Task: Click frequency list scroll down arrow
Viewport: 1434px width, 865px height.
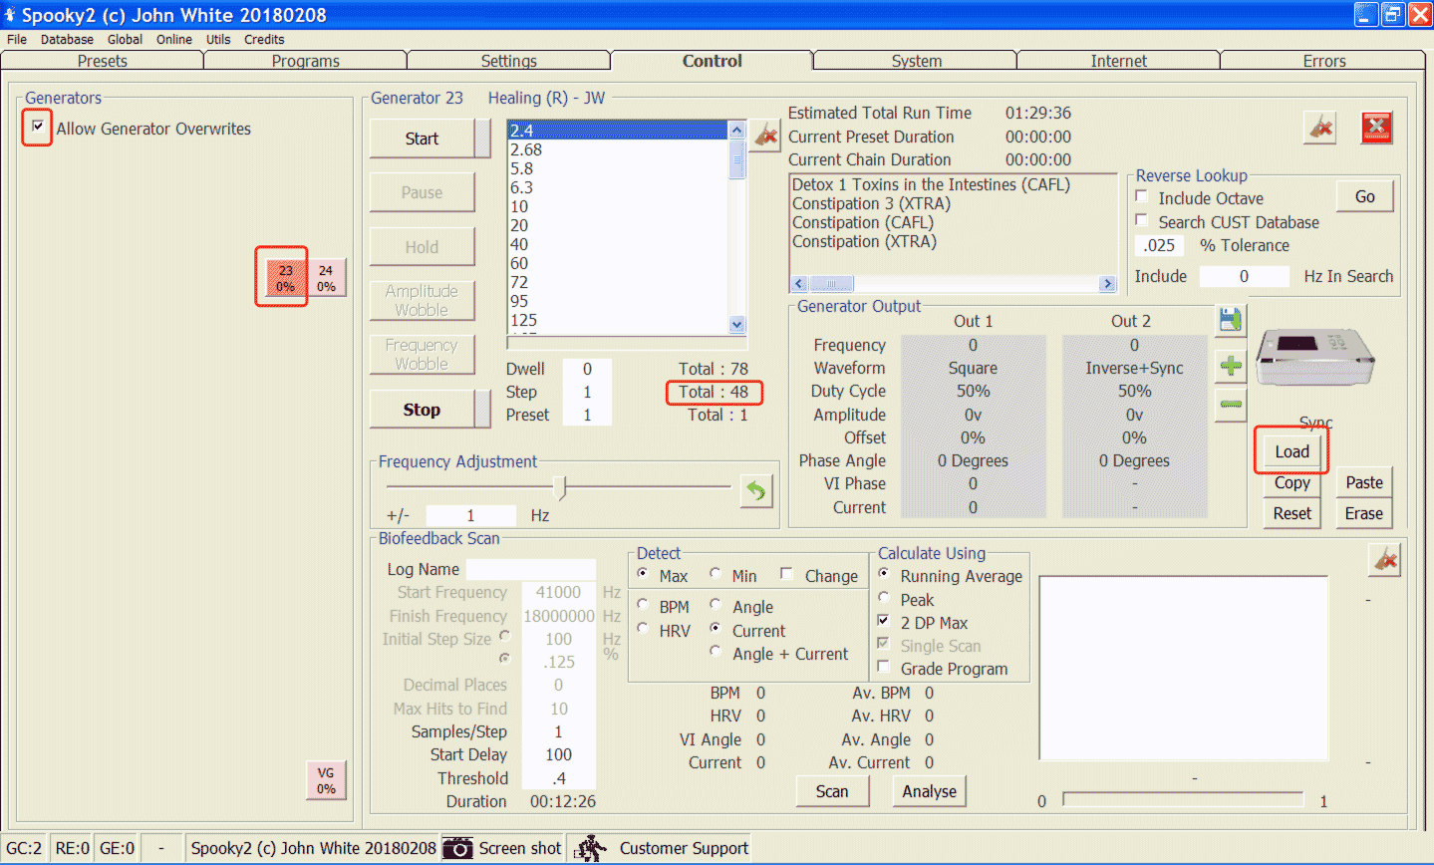Action: pos(737,324)
